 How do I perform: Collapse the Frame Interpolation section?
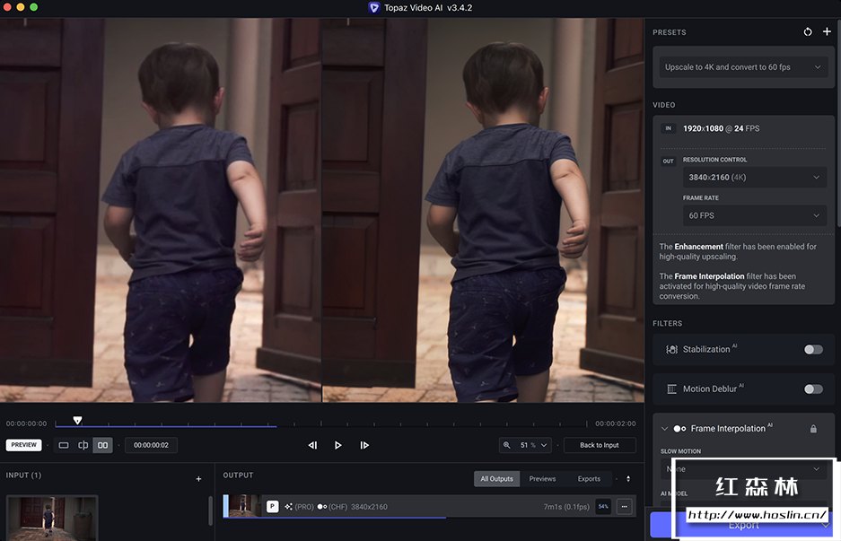coord(663,429)
